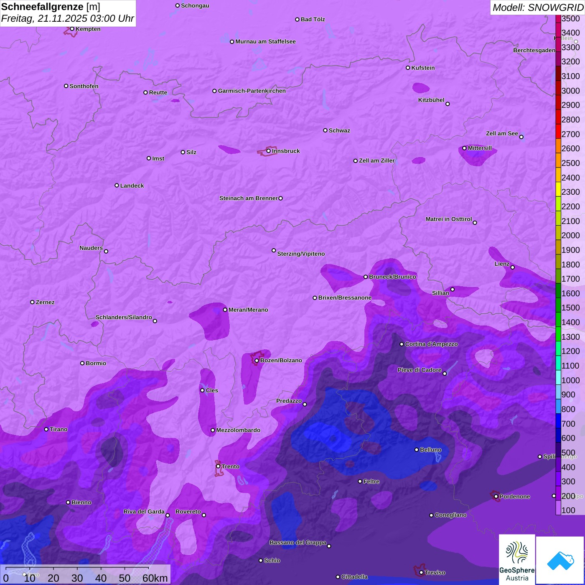Click the Lienz location dot
The image size is (585, 585).
point(513,267)
